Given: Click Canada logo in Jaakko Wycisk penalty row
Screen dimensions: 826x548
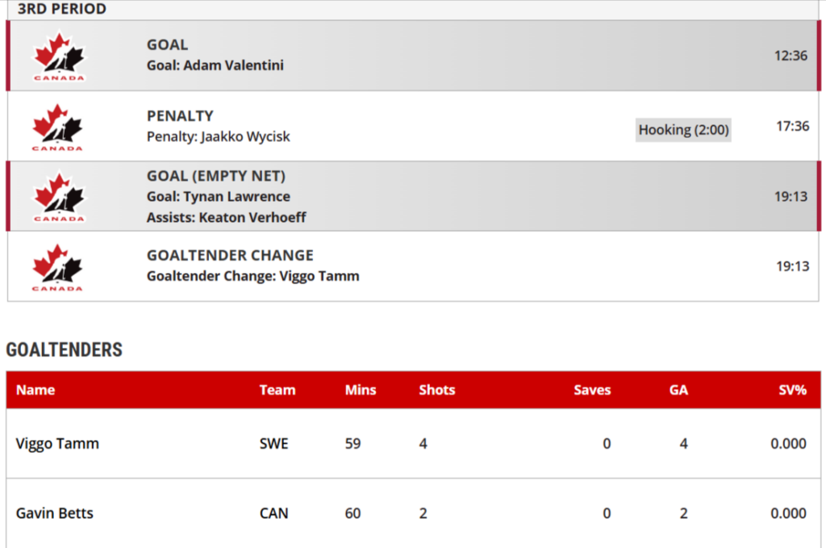Looking at the screenshot, I should 58,127.
